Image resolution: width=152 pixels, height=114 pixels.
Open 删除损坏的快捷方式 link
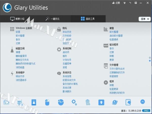pyautogui.click(x=26, y=64)
